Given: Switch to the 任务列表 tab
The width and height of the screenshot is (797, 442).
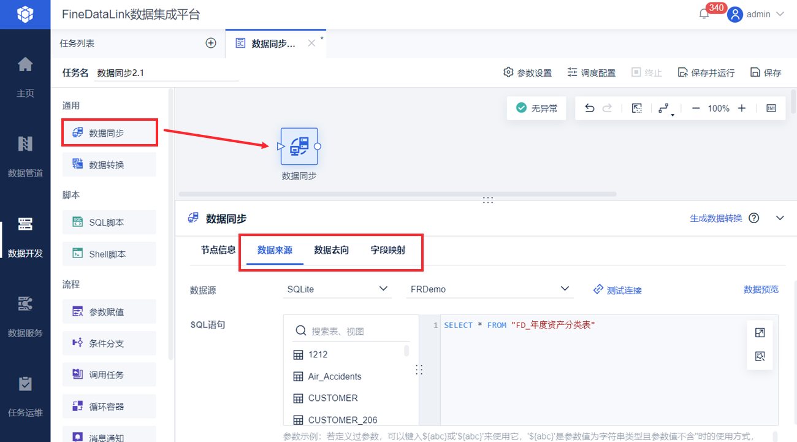Looking at the screenshot, I should pos(77,44).
